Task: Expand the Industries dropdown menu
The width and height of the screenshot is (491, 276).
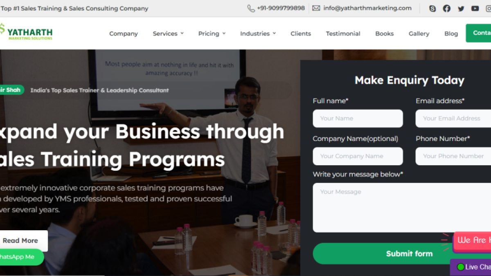Action: coord(258,34)
